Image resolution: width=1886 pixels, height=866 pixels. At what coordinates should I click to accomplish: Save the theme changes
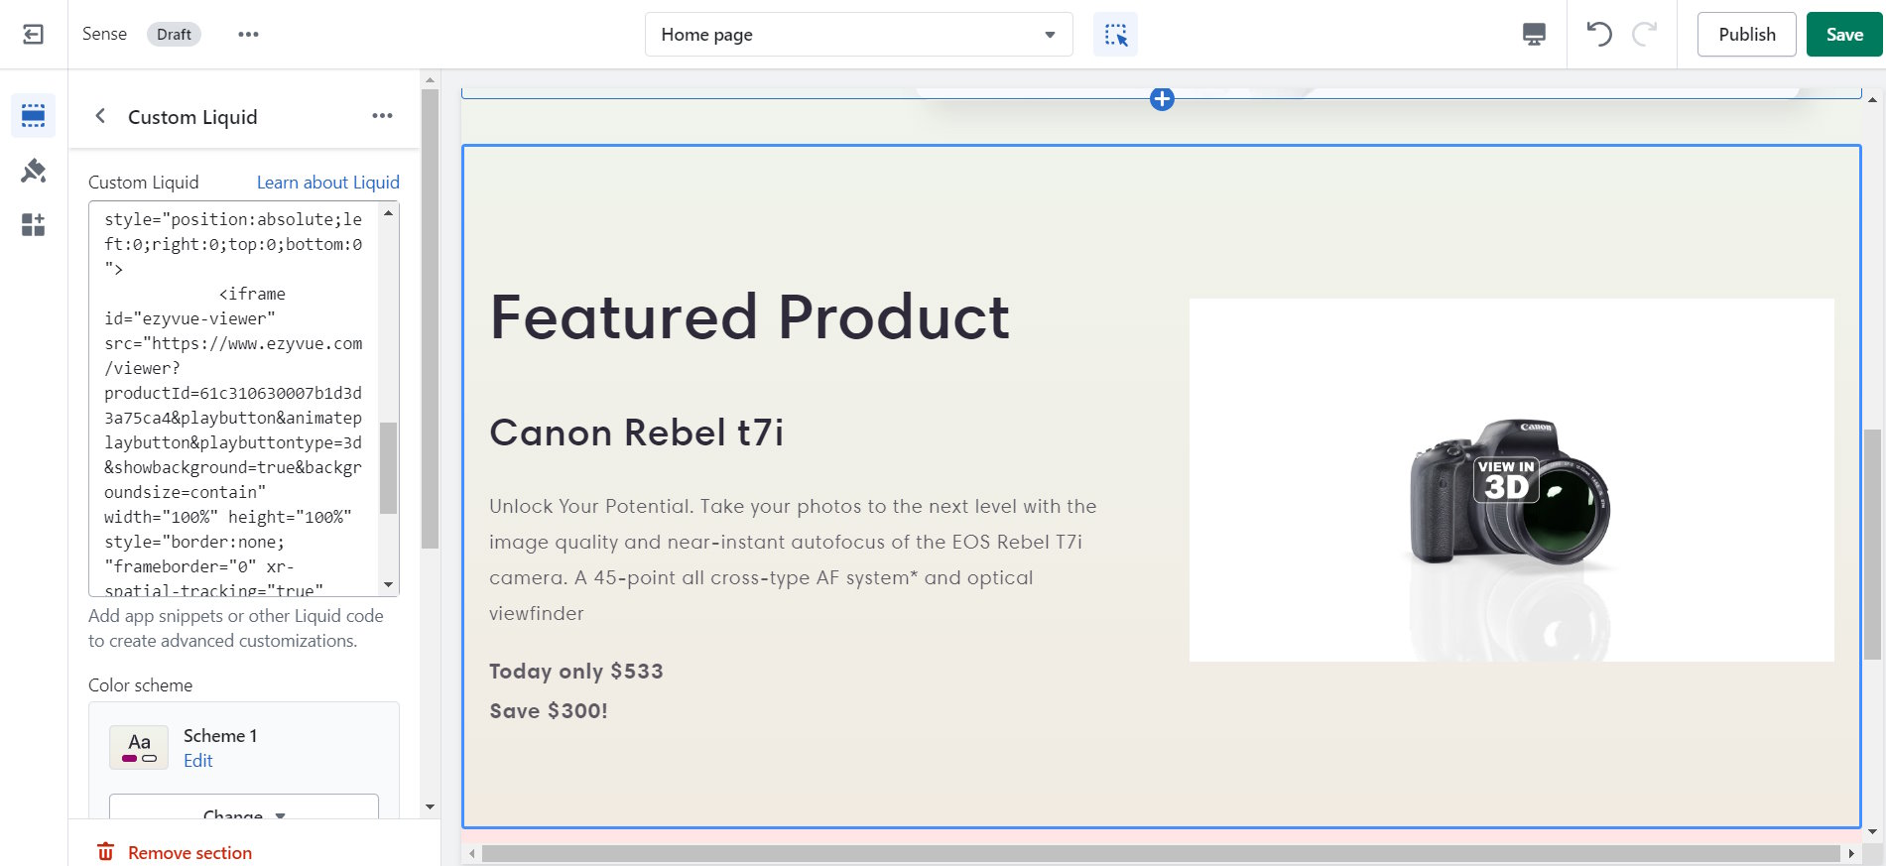[x=1843, y=35]
